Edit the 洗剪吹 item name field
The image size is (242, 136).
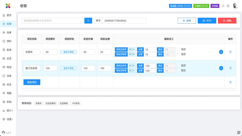(x=32, y=52)
